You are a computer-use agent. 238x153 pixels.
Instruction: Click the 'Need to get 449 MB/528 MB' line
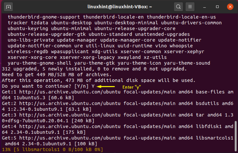click(x=57, y=75)
